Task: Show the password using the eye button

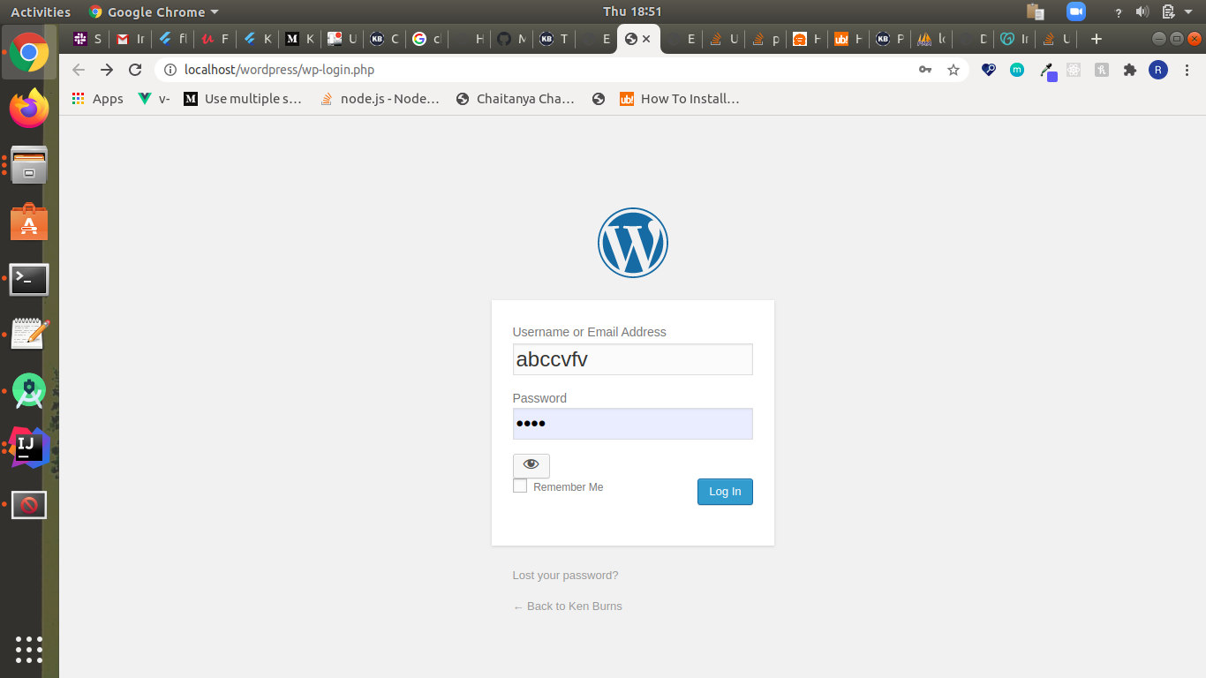Action: coord(531,464)
